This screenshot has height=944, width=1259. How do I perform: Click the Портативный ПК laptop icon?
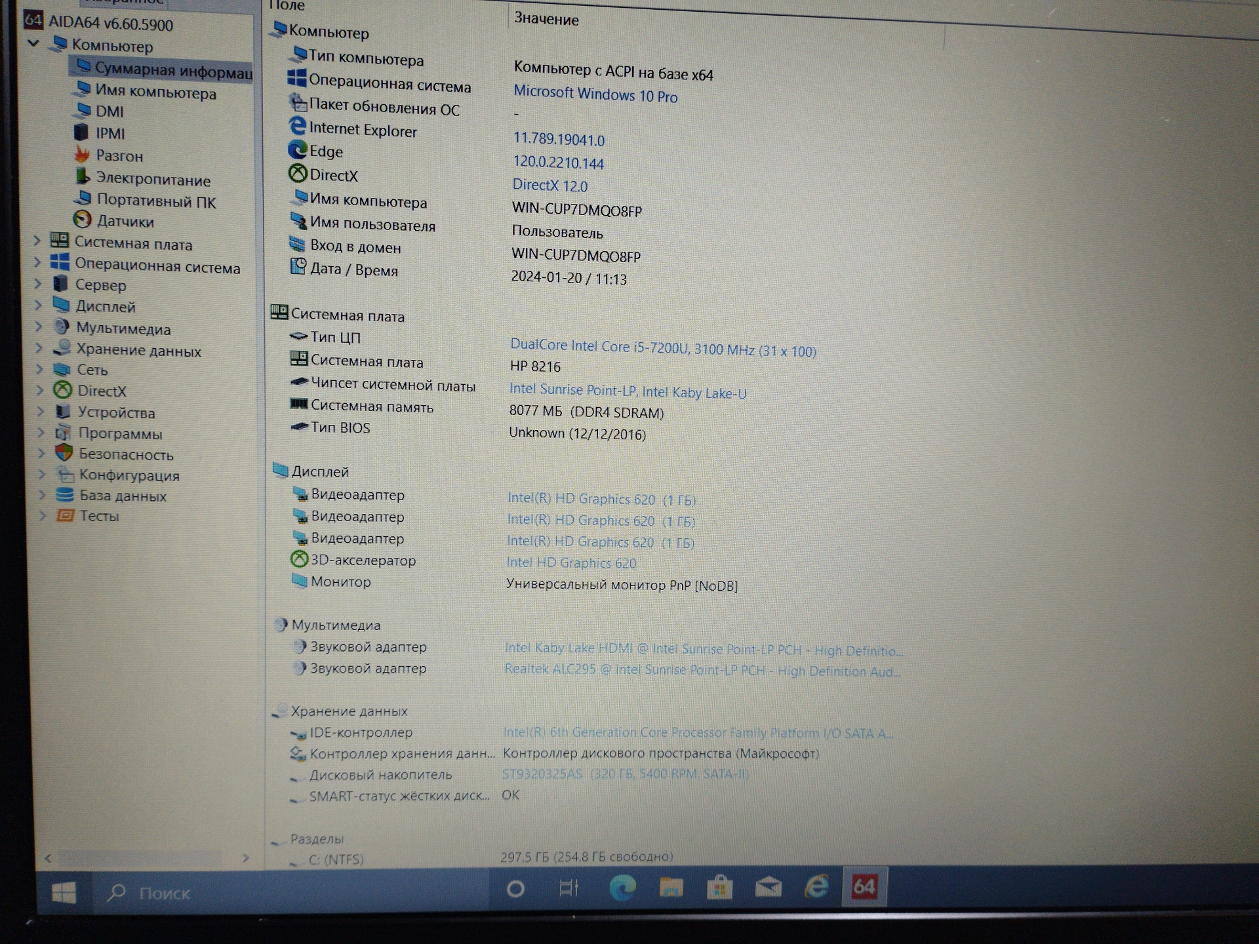[x=83, y=198]
